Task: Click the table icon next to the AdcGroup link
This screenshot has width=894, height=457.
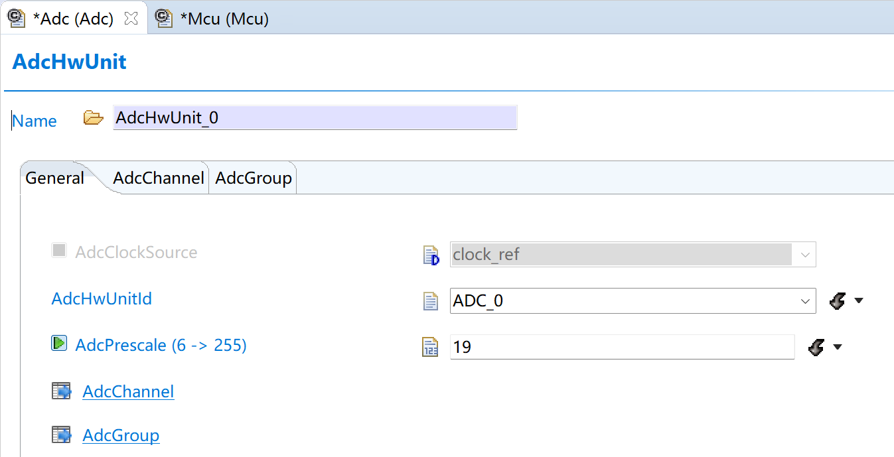Action: (61, 434)
